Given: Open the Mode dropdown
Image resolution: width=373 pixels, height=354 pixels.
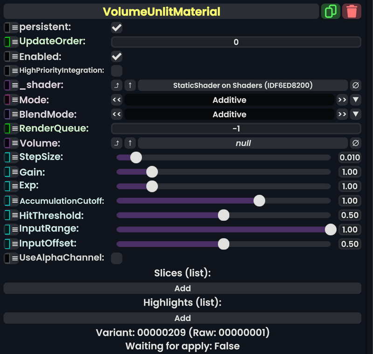Looking at the screenshot, I should [356, 100].
